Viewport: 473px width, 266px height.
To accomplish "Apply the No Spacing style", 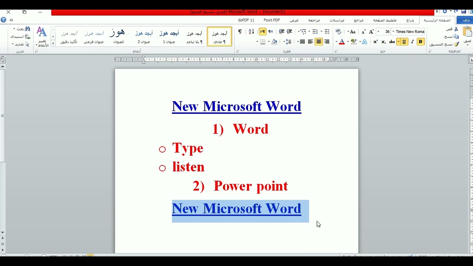I will click(x=194, y=36).
